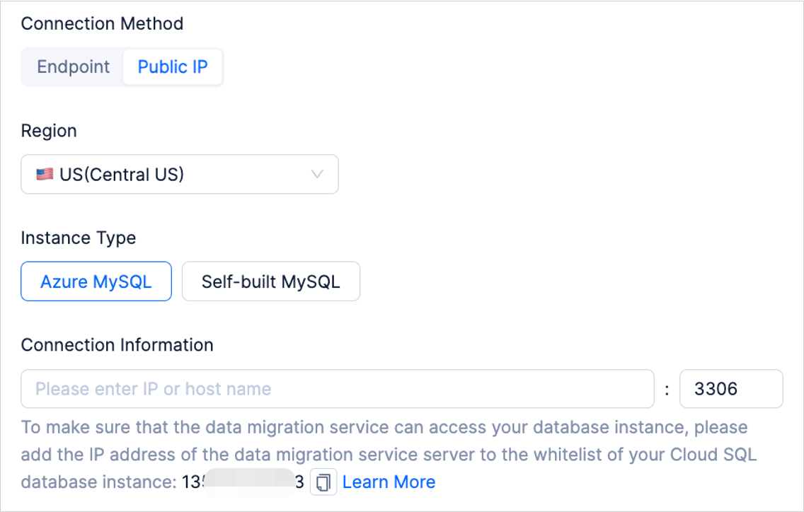Open the Learn More link
This screenshot has width=804, height=512.
tap(389, 482)
